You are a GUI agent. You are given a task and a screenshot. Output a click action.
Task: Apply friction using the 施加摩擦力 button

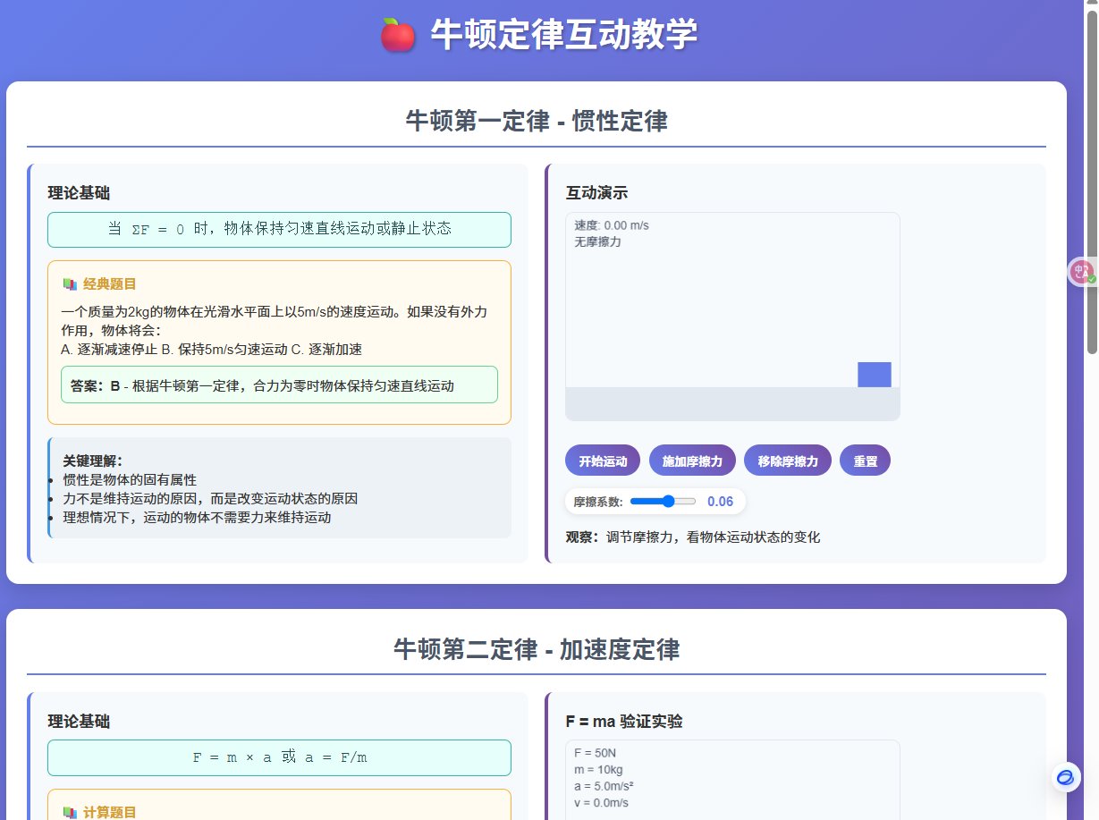pos(692,460)
